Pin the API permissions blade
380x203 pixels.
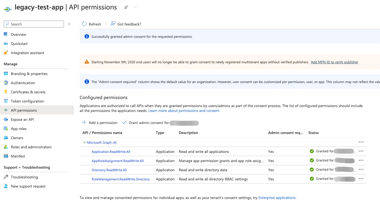pos(126,7)
